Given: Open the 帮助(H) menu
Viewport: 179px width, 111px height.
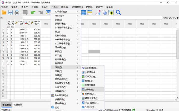Looking at the screenshot, I should (110, 7).
